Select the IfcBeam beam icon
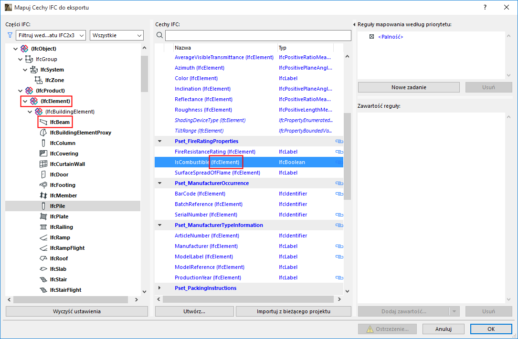Viewport: 518px width, 339px height. 43,122
